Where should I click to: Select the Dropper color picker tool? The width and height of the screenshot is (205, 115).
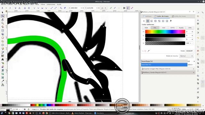(x=3, y=81)
